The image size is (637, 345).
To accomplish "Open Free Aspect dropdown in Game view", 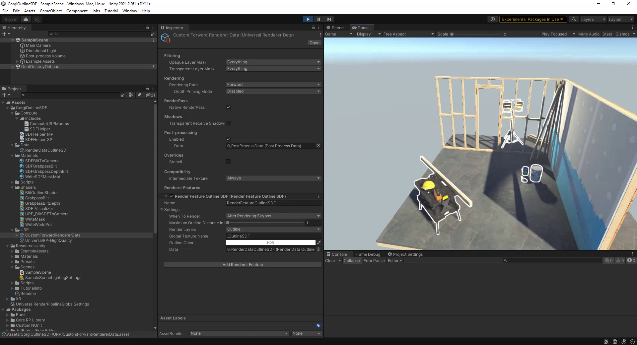I will tap(408, 34).
